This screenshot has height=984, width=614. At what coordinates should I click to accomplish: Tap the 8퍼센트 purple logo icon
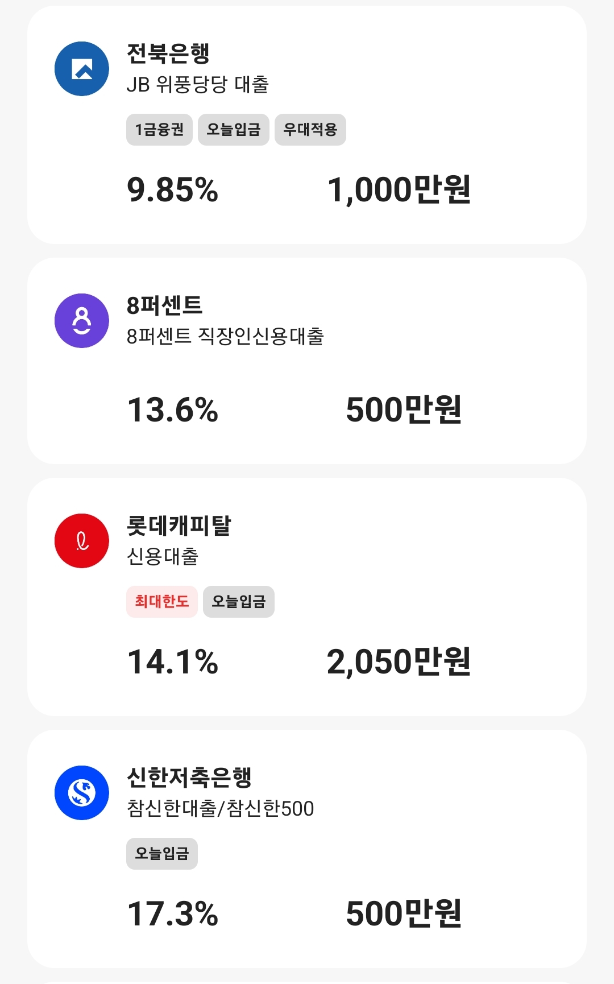pyautogui.click(x=82, y=321)
